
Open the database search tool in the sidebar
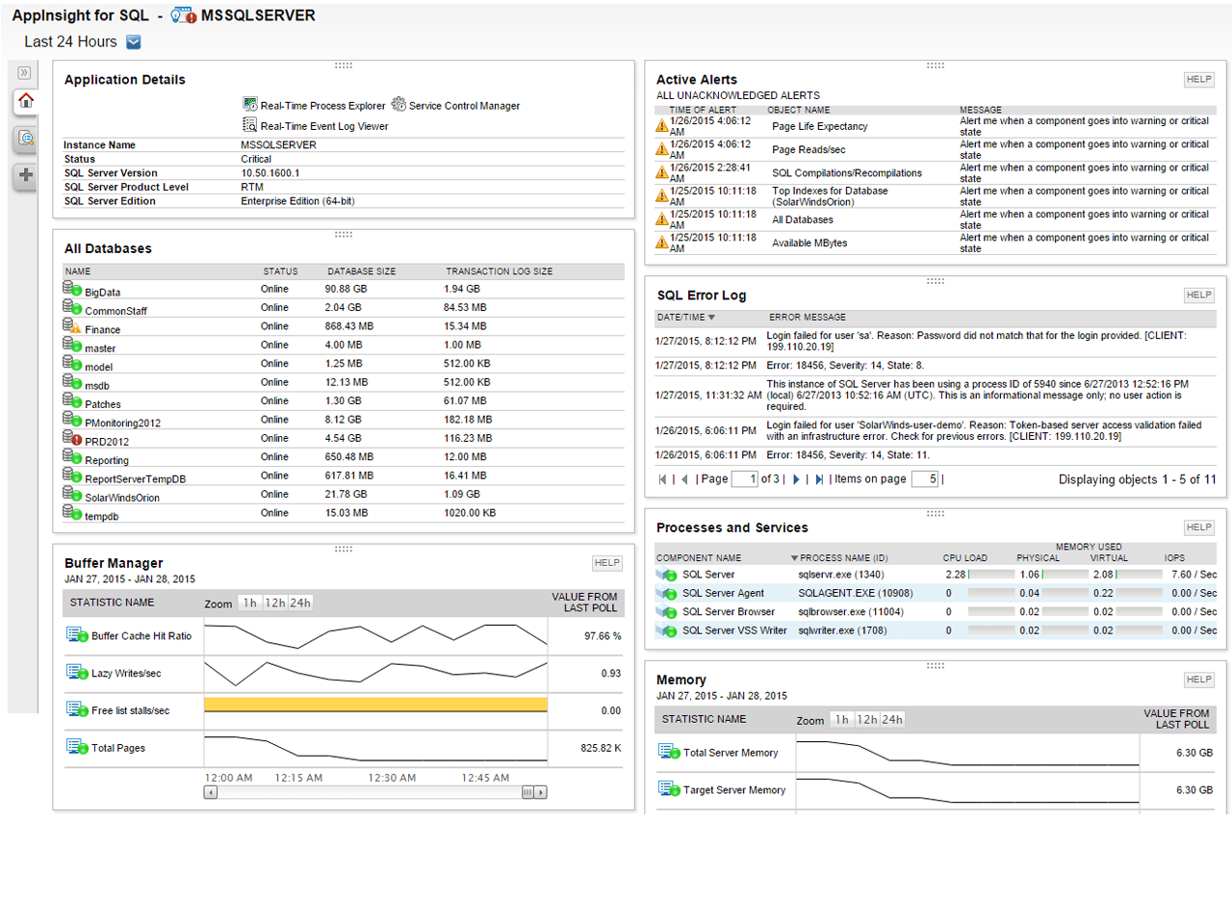tap(24, 138)
